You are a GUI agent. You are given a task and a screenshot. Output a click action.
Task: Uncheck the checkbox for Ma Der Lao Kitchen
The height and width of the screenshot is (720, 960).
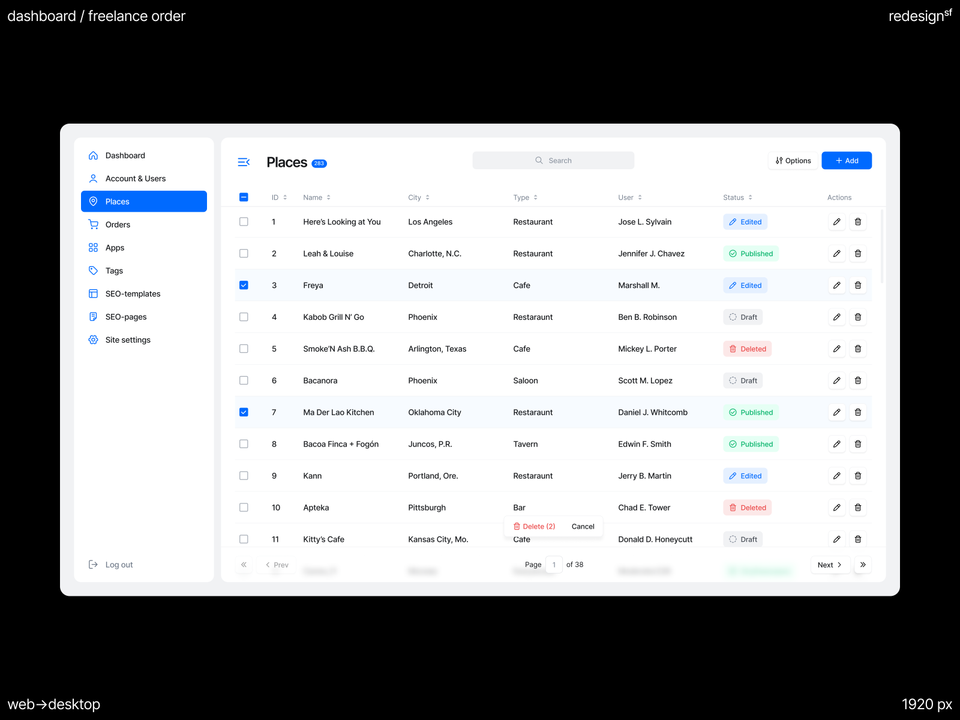click(244, 412)
